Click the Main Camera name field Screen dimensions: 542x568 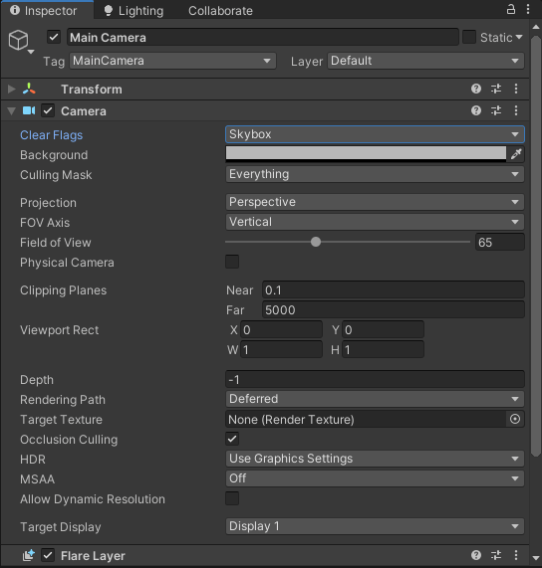coord(263,38)
